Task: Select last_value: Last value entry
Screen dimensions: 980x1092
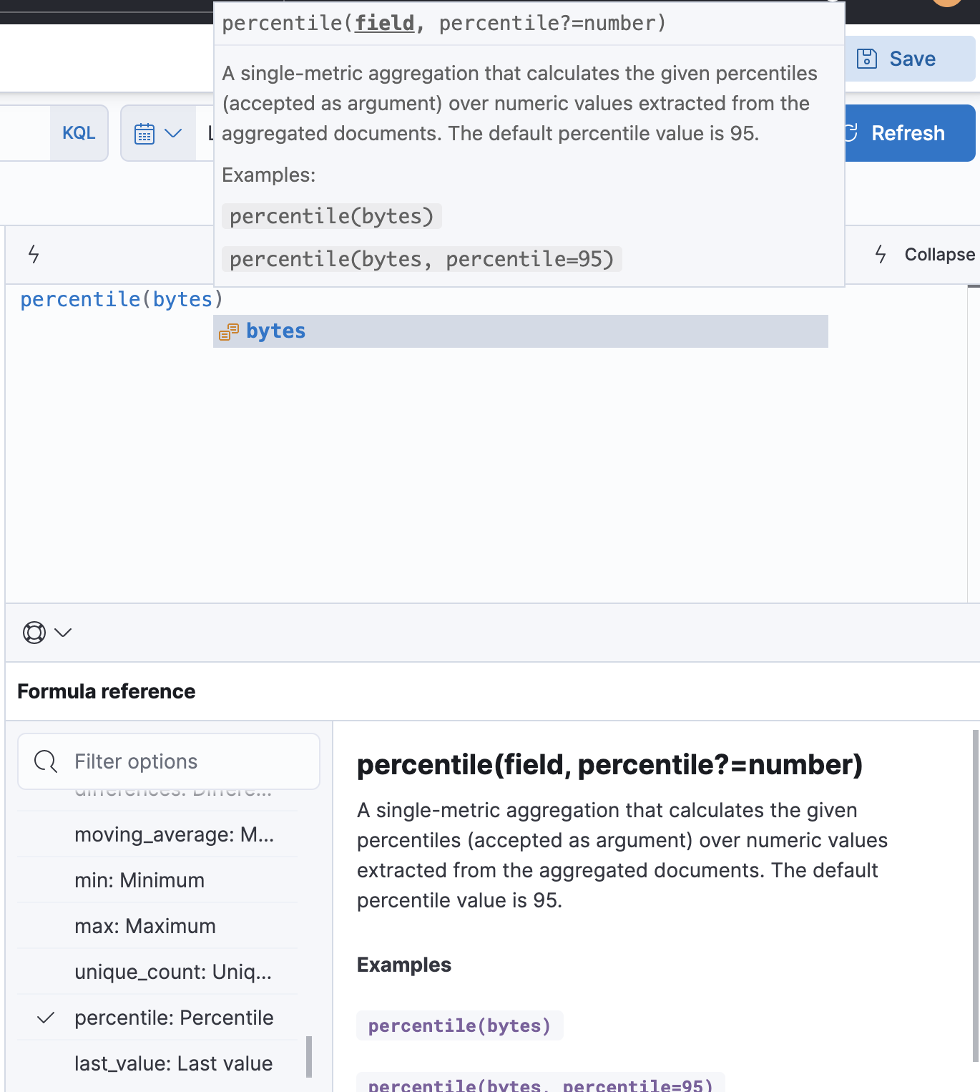Action: (x=173, y=1063)
